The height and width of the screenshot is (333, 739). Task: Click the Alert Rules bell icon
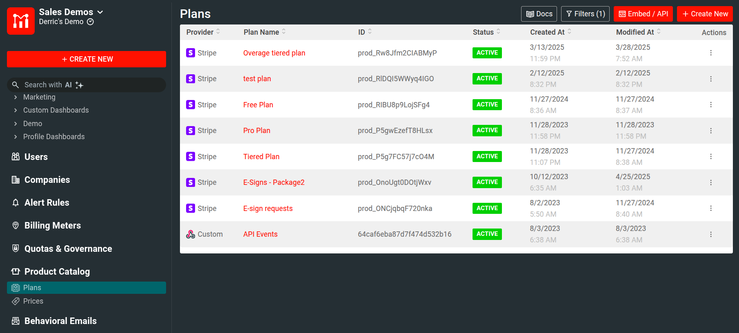pyautogui.click(x=16, y=203)
